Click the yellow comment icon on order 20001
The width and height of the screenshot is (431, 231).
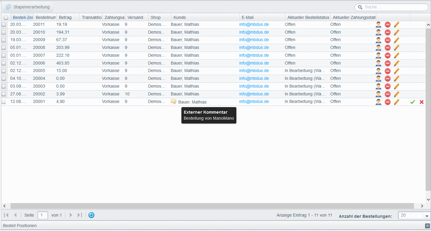pos(174,102)
